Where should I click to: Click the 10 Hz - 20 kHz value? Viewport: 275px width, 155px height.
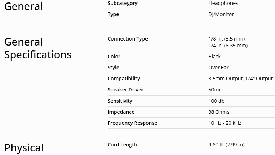click(225, 123)
